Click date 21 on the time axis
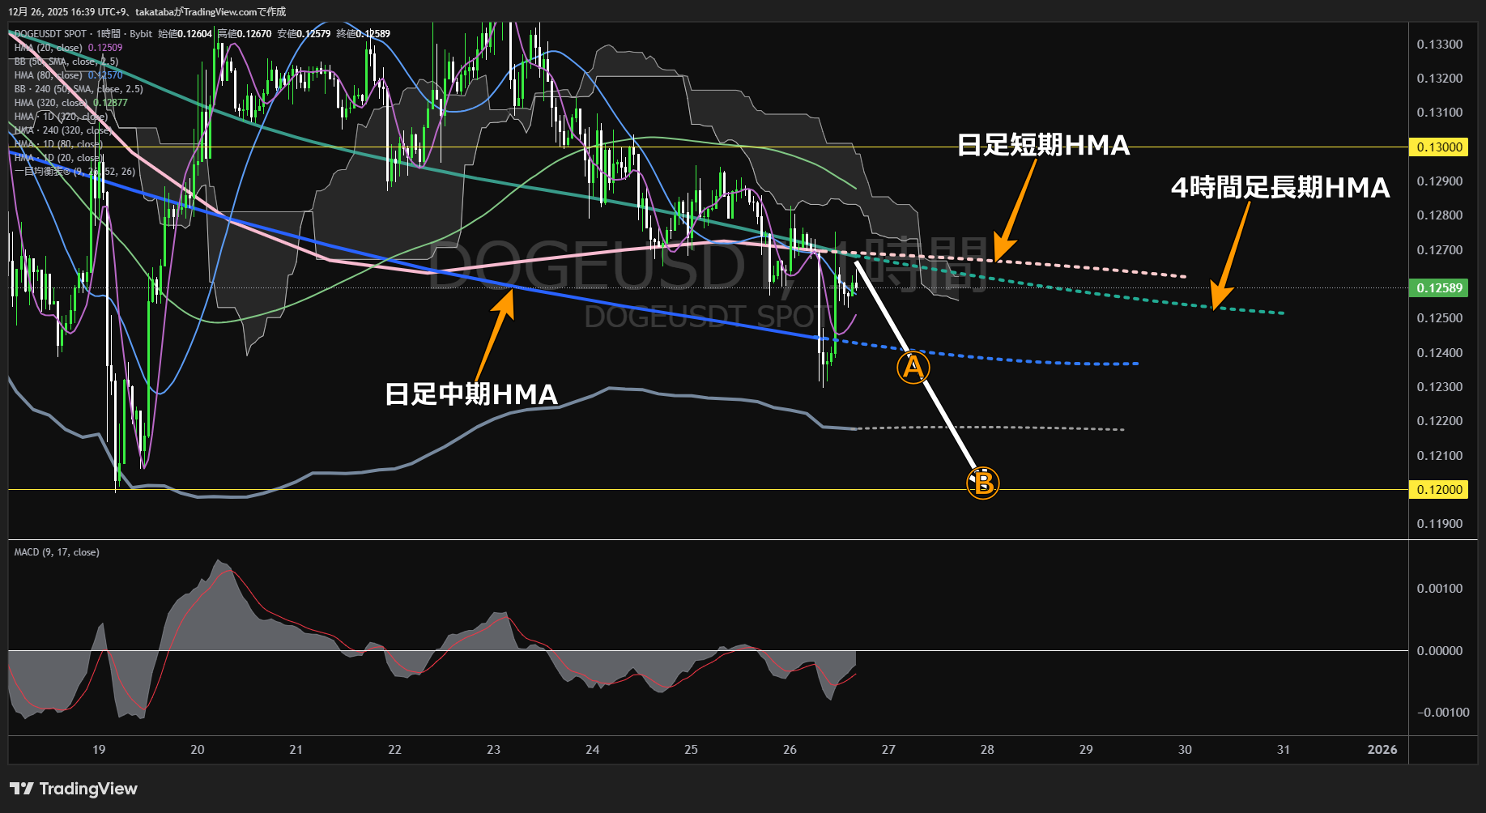Viewport: 1486px width, 813px height. pyautogui.click(x=296, y=750)
